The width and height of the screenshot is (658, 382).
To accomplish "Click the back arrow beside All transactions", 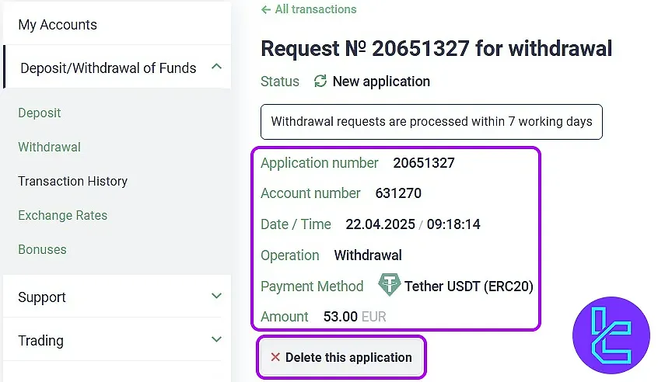I will tap(266, 10).
